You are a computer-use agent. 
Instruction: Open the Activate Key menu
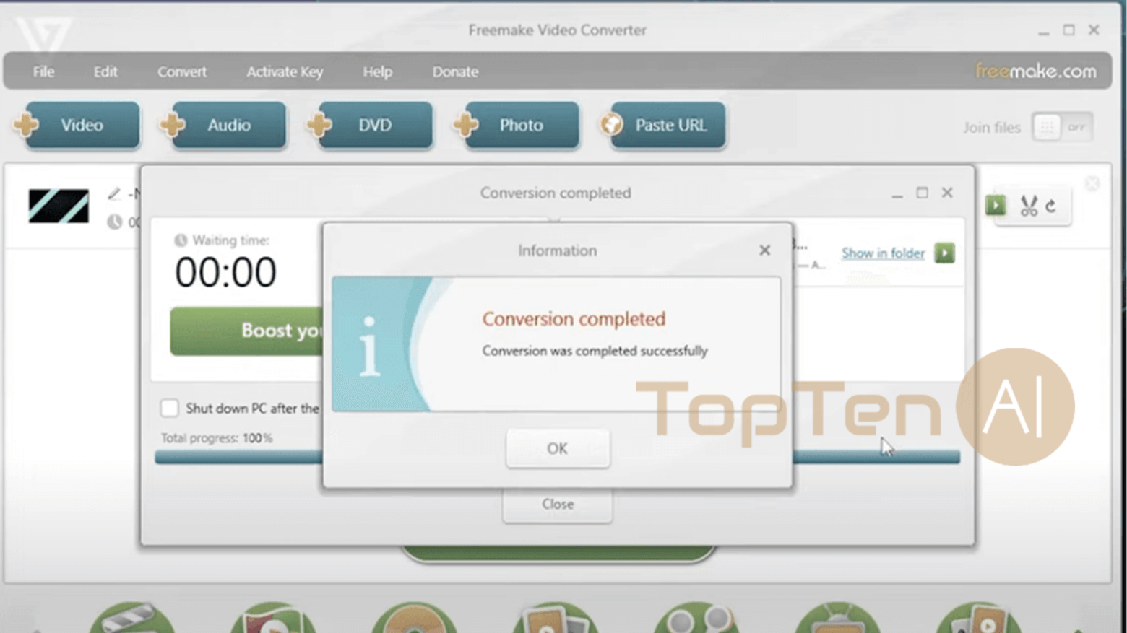(284, 71)
